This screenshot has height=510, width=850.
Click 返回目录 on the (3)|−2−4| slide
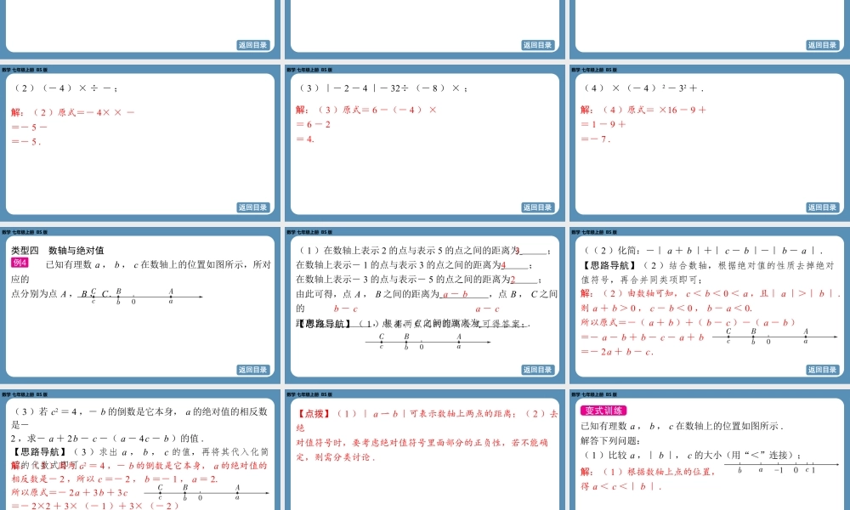537,207
